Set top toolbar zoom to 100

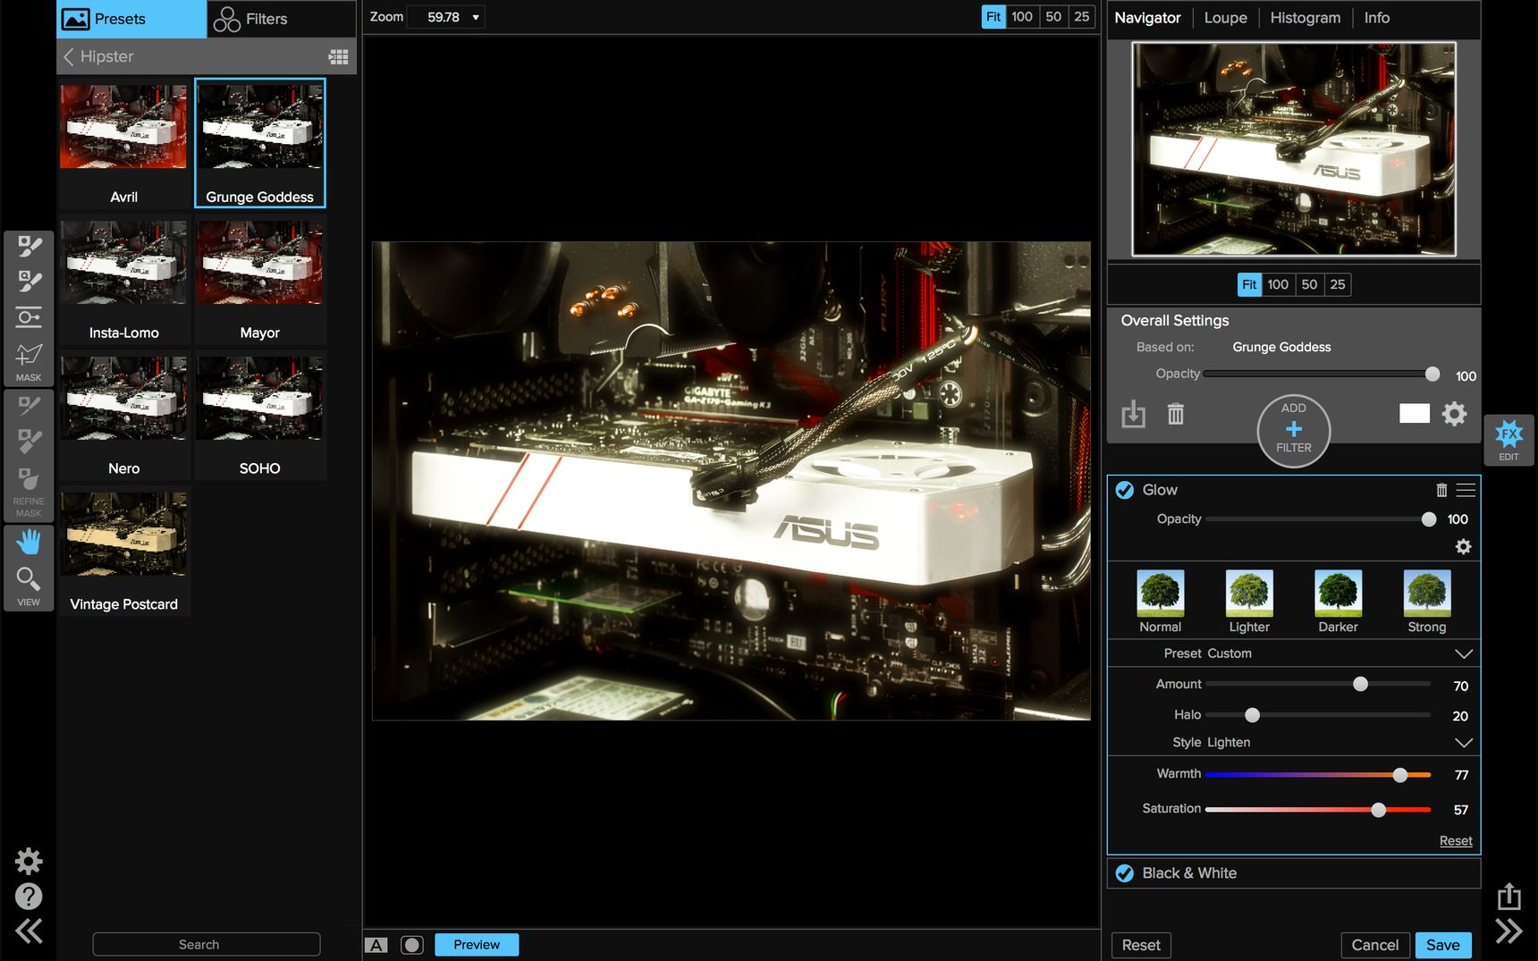pos(1022,17)
